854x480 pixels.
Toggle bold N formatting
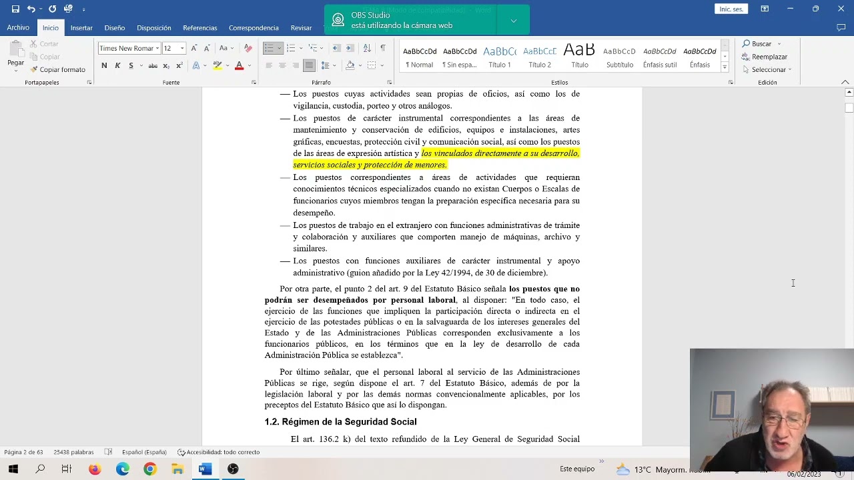[x=104, y=65]
